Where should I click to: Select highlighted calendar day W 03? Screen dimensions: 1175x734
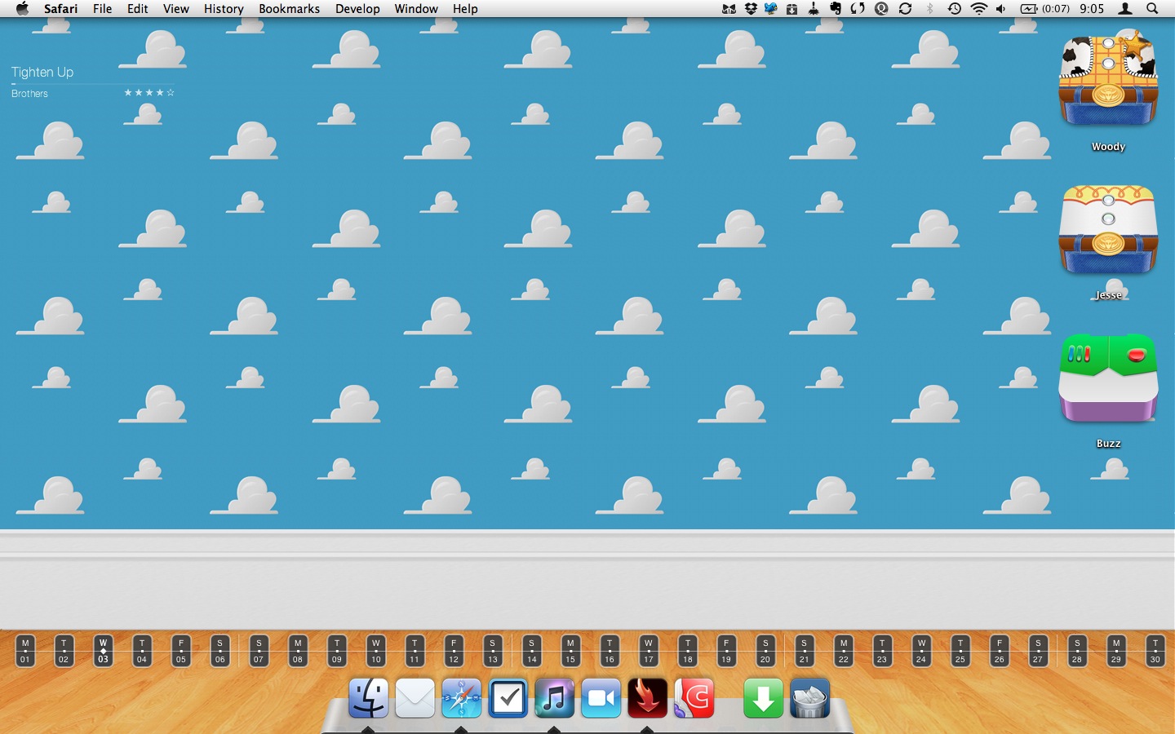tap(103, 651)
